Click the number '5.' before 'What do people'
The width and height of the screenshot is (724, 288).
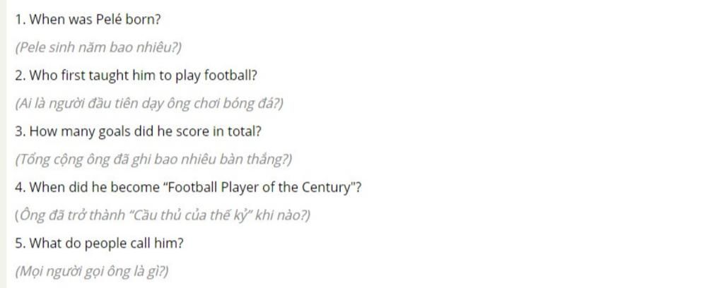click(21, 244)
